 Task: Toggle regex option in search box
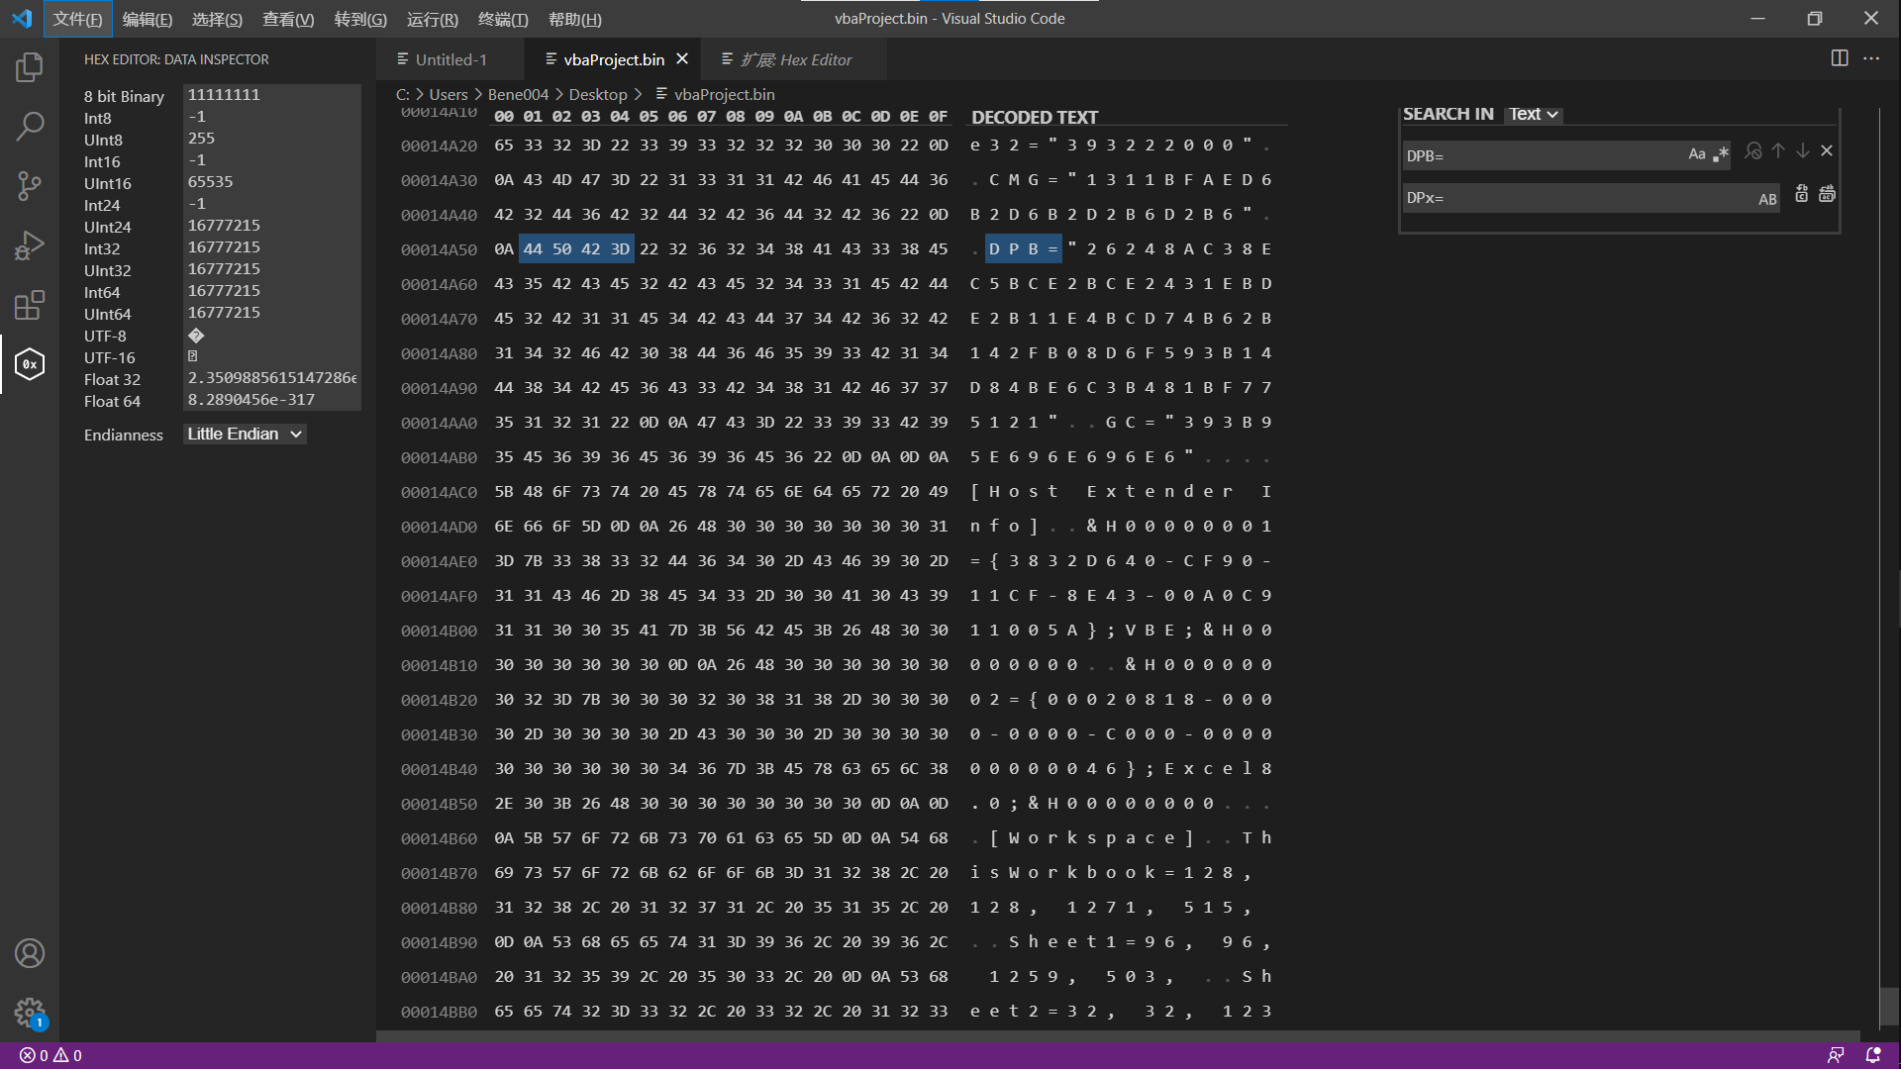1721,154
